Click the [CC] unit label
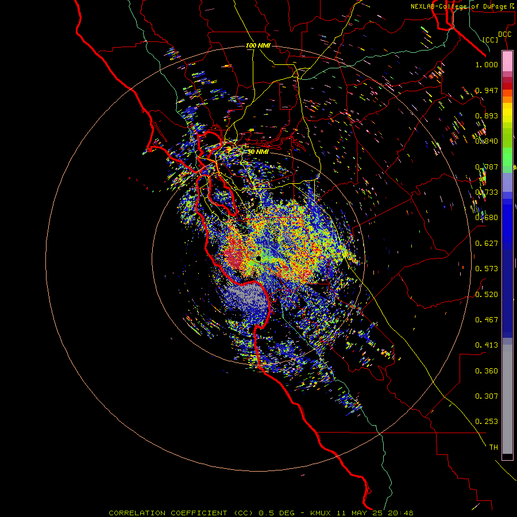This screenshot has height=517, width=517. (491, 40)
